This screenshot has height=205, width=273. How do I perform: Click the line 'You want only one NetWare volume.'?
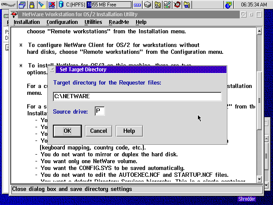click(89, 161)
